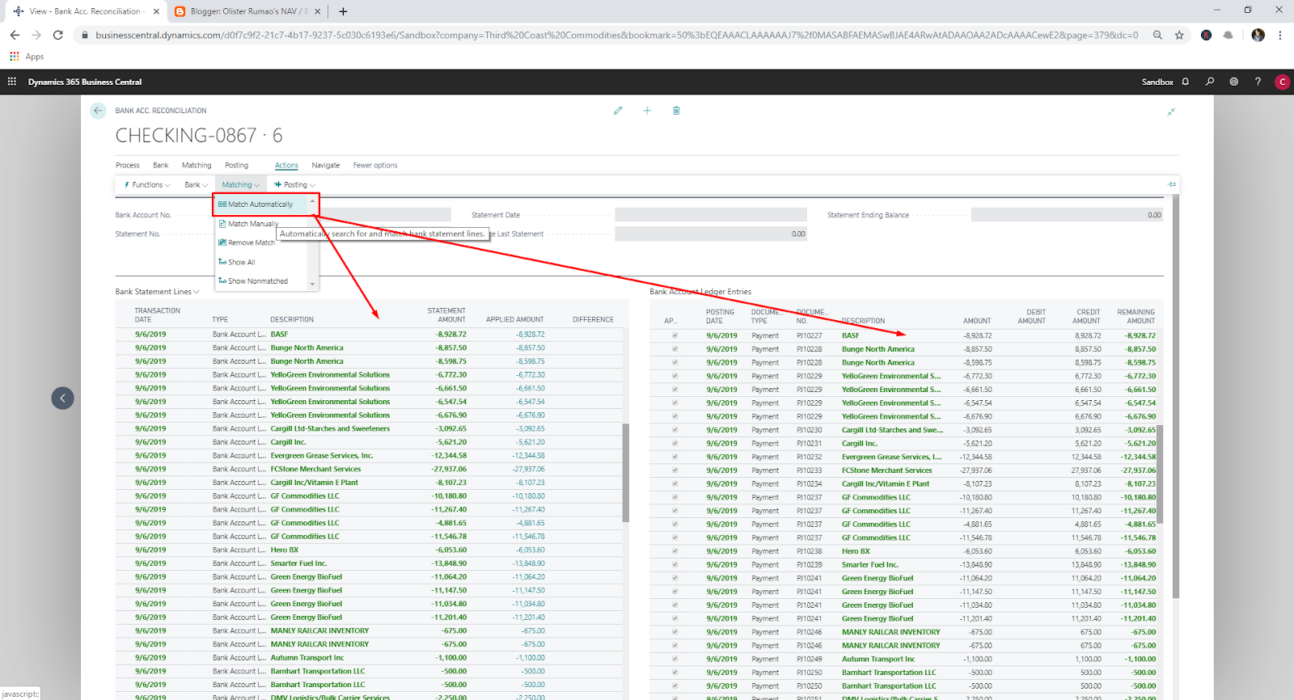Toggle applied checkbox for FCStone Merchant Services entry
The height and width of the screenshot is (700, 1294).
tap(674, 470)
